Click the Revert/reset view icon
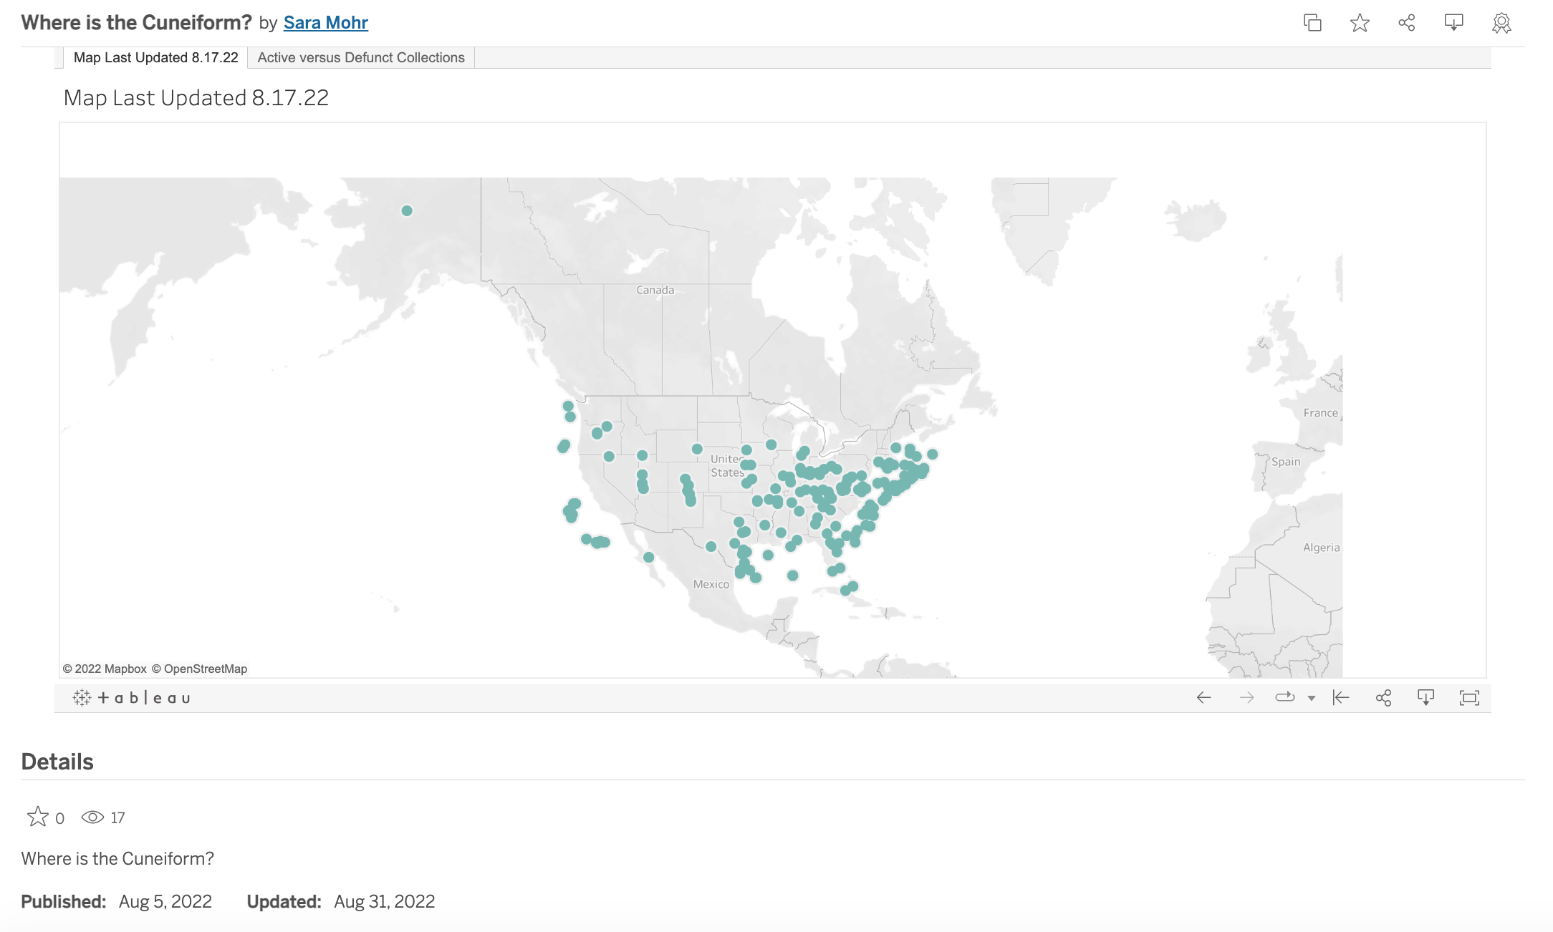The height and width of the screenshot is (932, 1553). tap(1341, 698)
